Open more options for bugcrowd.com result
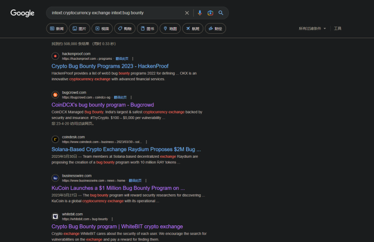Viewport: 374px width, 242px height. click(131, 97)
